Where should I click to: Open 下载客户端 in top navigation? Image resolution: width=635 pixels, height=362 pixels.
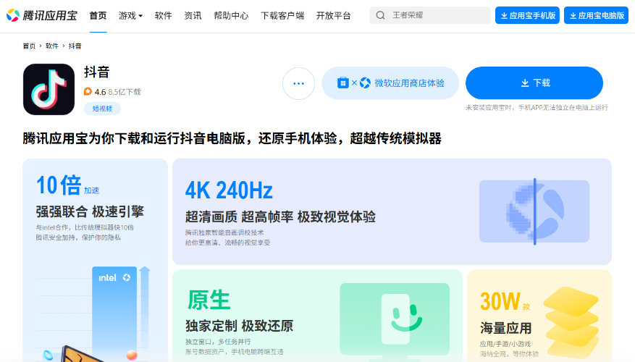point(282,15)
